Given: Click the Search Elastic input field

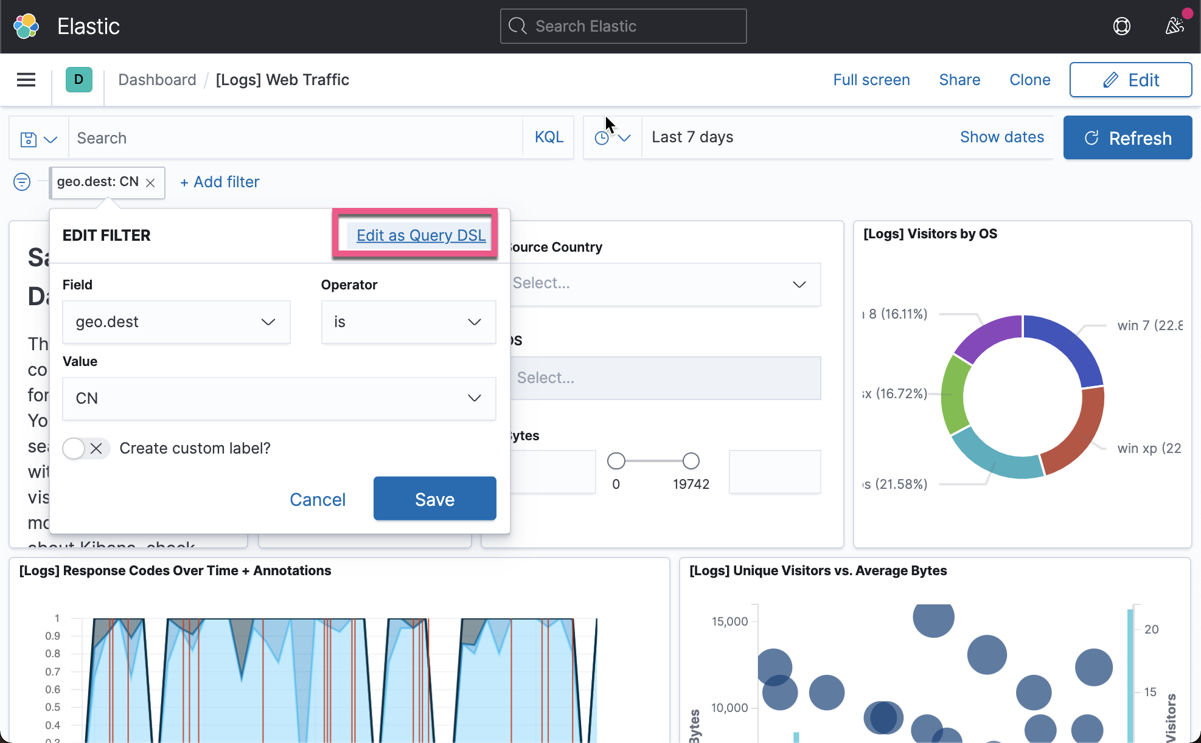Looking at the screenshot, I should (623, 26).
